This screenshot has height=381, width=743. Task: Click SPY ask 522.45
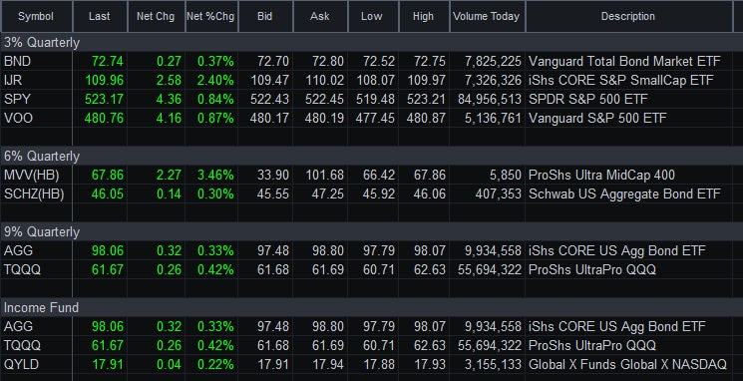pyautogui.click(x=324, y=99)
